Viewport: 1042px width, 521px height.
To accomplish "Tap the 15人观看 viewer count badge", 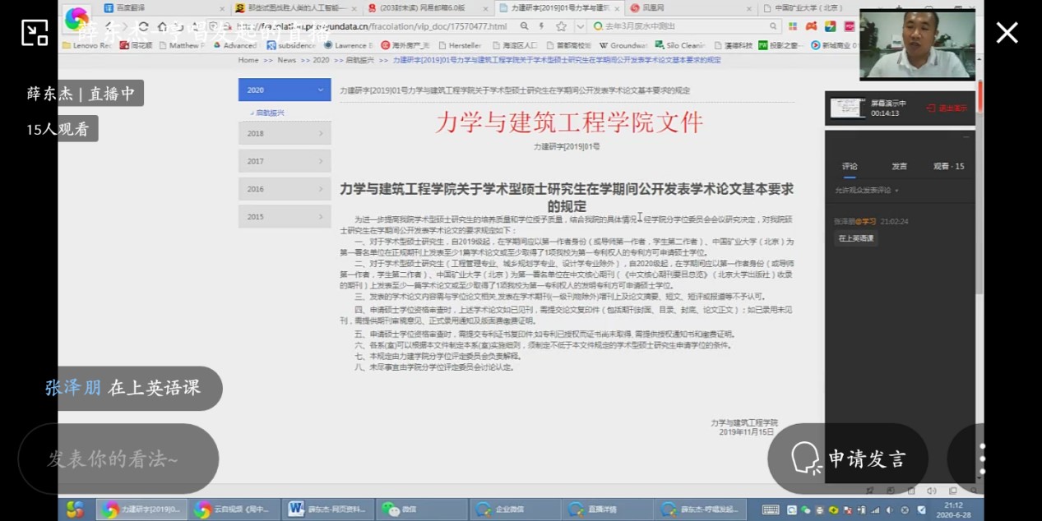I will click(57, 129).
